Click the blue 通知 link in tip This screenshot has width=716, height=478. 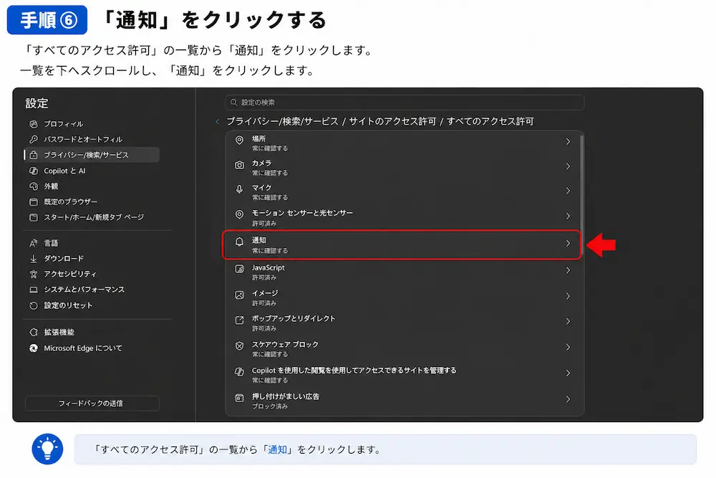[x=277, y=449]
